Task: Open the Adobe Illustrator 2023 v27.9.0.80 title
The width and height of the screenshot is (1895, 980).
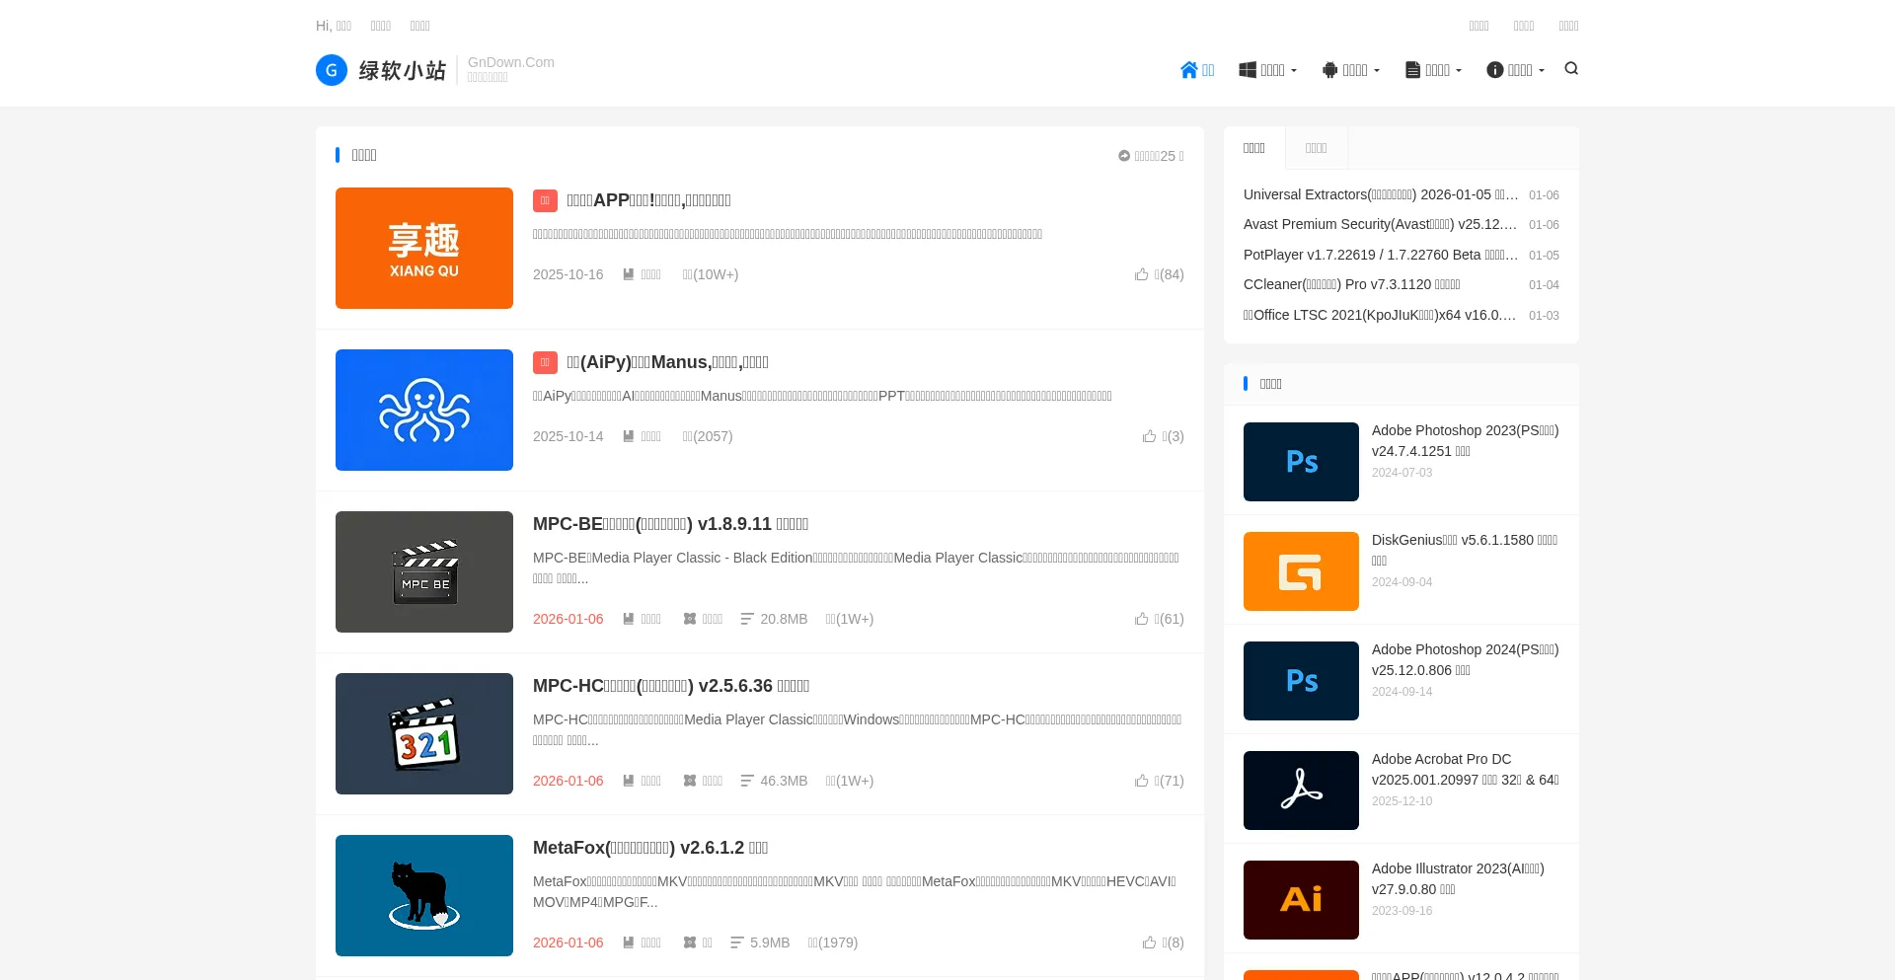Action: click(1459, 879)
